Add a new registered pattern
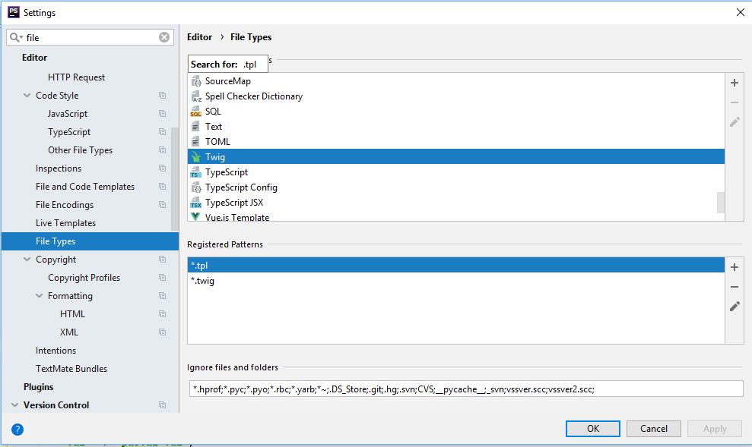 735,267
